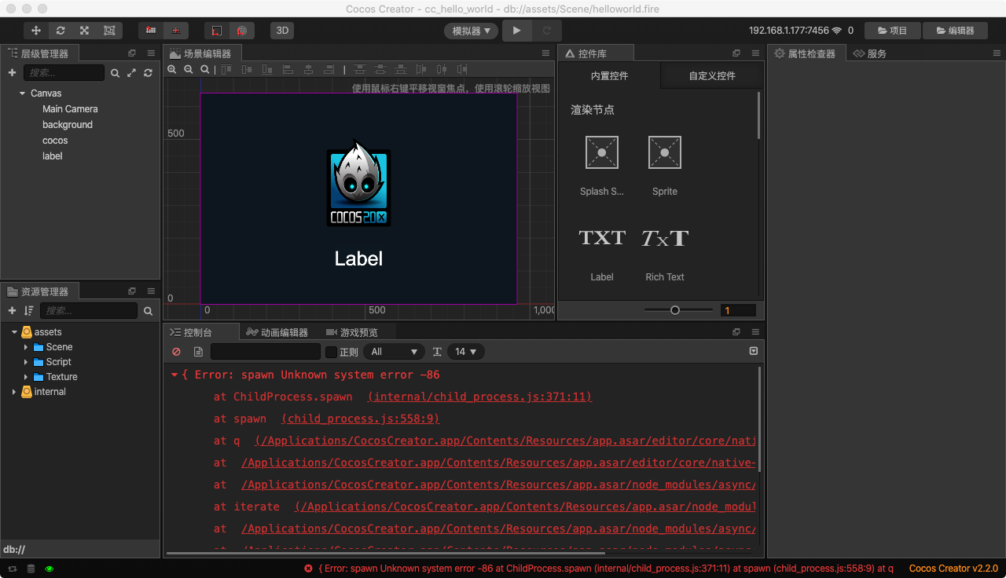Pop out the hierarchy panel
Screen dimensions: 1006x578
[x=132, y=53]
